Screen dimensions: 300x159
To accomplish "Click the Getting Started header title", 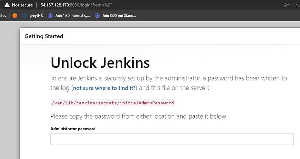I will pos(44,36).
